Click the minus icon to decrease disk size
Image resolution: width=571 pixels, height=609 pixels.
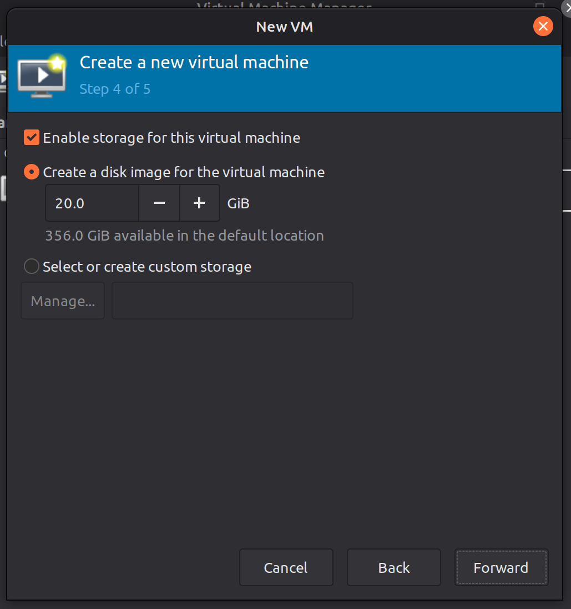click(x=159, y=203)
